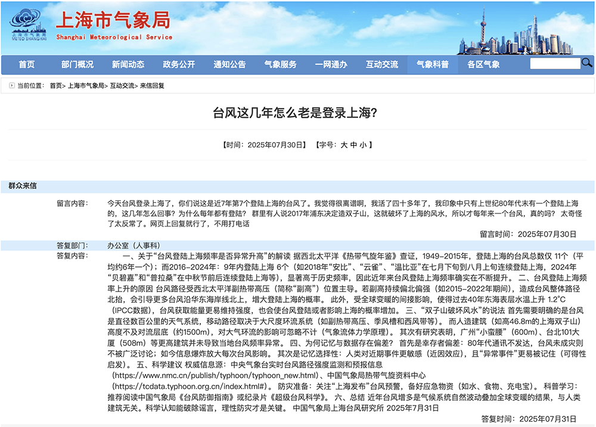This screenshot has height=427, width=596.
Task: Click the 互动交流 breadcrumb link
Action: [122, 86]
